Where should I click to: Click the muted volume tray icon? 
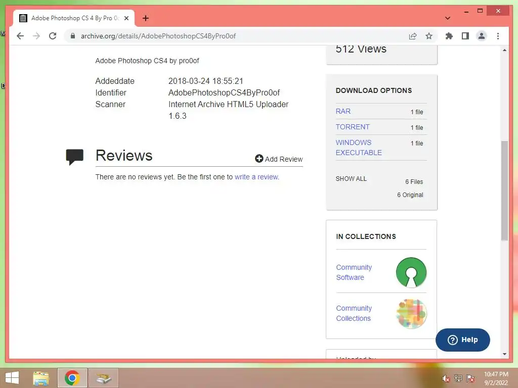[x=446, y=378]
